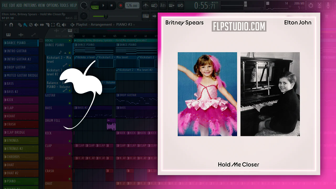This screenshot has width=336, height=189.
Task: Click the playlist speaker icon before Playlist title
Action: [x=72, y=25]
